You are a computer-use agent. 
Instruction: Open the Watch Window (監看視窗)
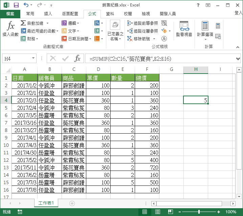pyautogui.click(x=184, y=29)
